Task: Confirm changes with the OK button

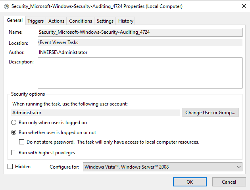Action: (190, 182)
